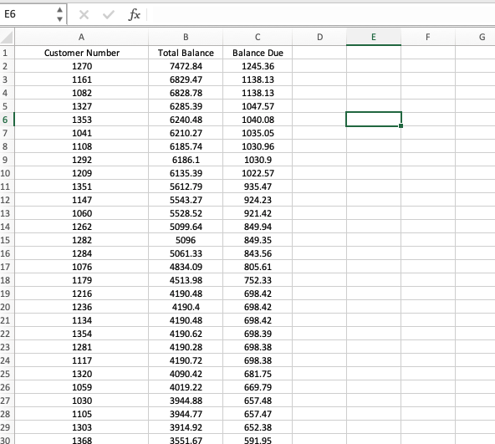Select column D header
The width and height of the screenshot is (495, 444).
click(x=319, y=37)
